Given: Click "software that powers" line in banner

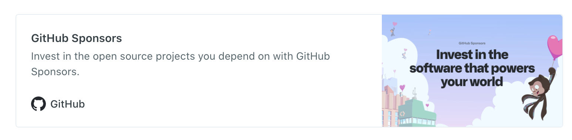Looking at the screenshot, I should point(472,68).
